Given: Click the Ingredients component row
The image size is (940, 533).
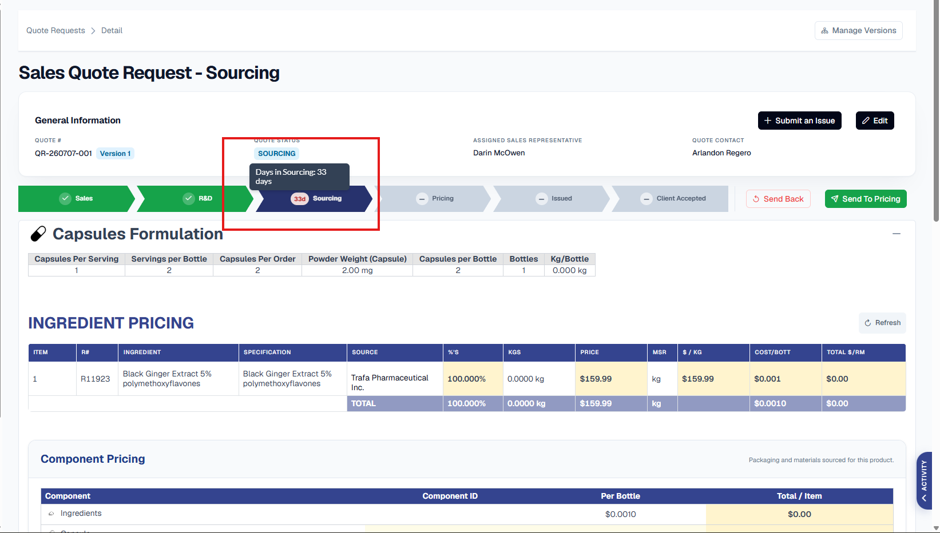Looking at the screenshot, I should pyautogui.click(x=467, y=514).
